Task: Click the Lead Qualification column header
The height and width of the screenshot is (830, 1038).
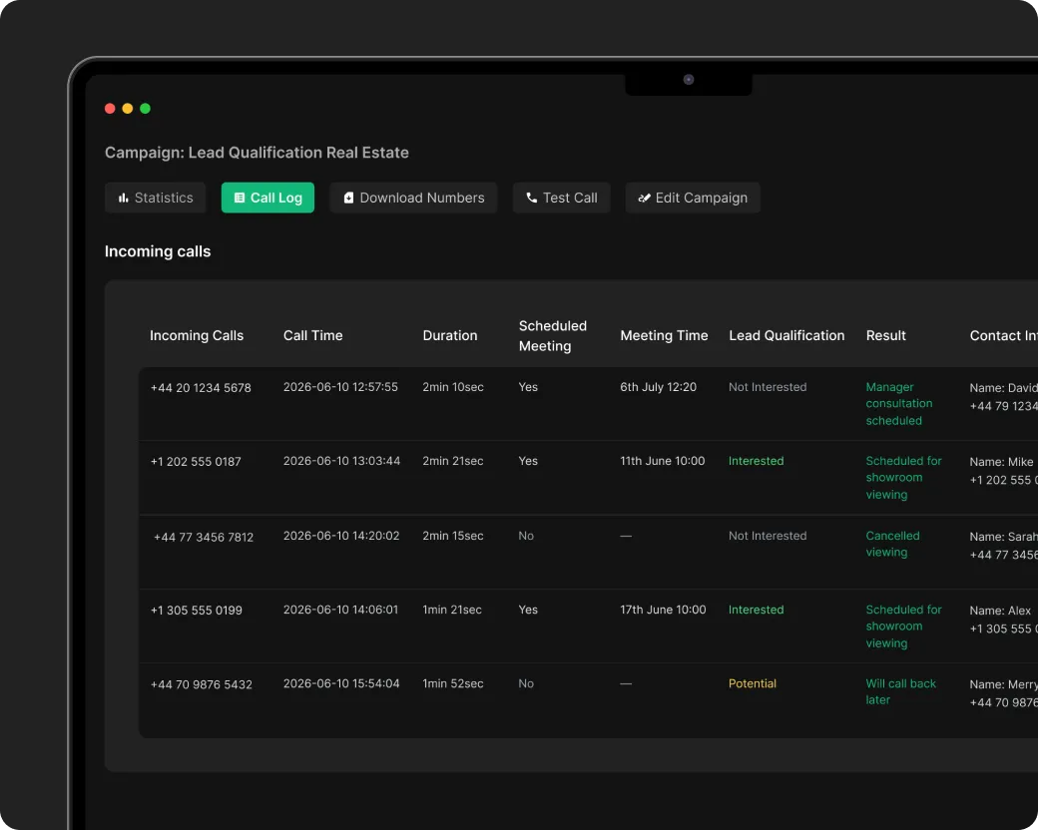Action: [787, 335]
